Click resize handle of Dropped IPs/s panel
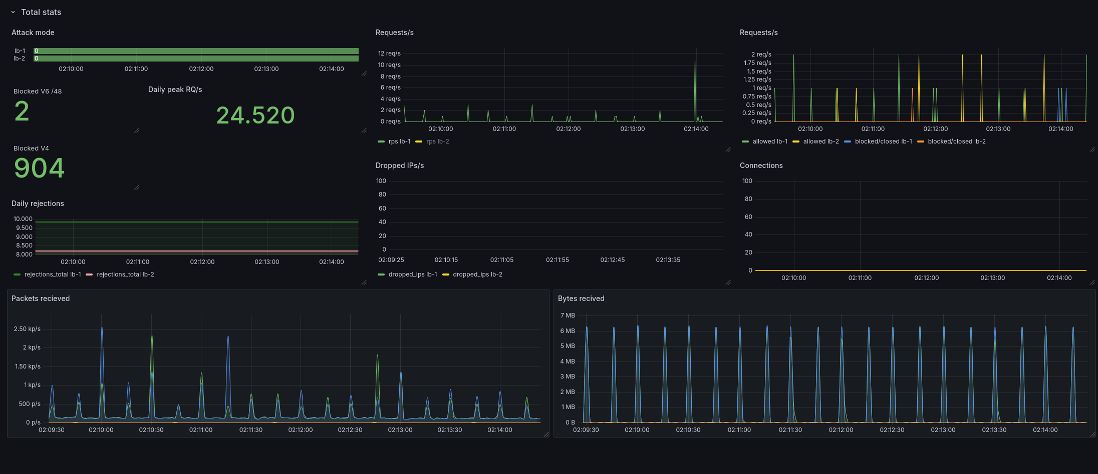Viewport: 1098px width, 474px height. (x=728, y=282)
